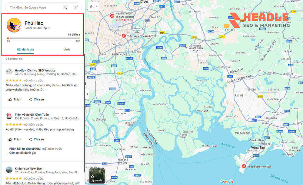
Task: Click the Phản hồi từ chủ sở hữu text
Action: point(25,148)
